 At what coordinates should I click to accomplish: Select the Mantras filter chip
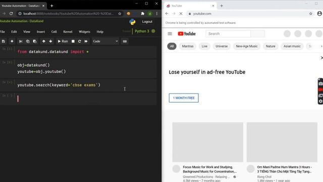188,46
